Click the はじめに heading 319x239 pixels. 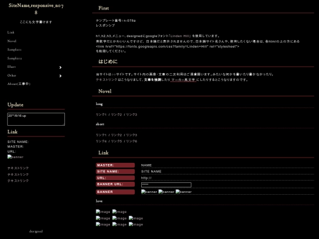click(x=108, y=61)
